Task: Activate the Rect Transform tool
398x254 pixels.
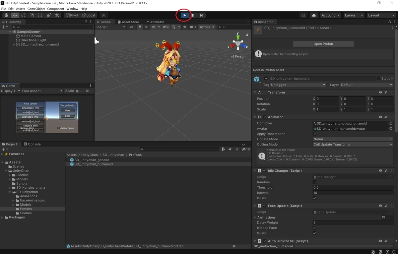Action: (40, 15)
